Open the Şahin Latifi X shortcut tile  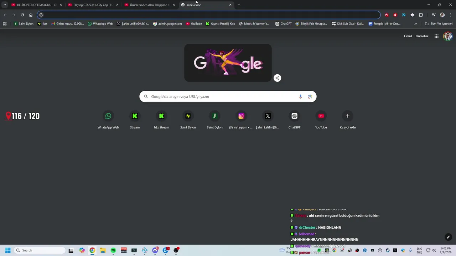coord(268,120)
